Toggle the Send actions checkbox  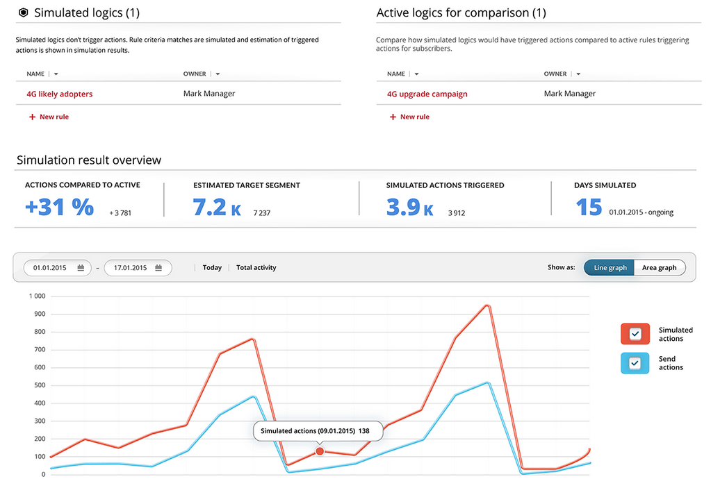pos(635,363)
